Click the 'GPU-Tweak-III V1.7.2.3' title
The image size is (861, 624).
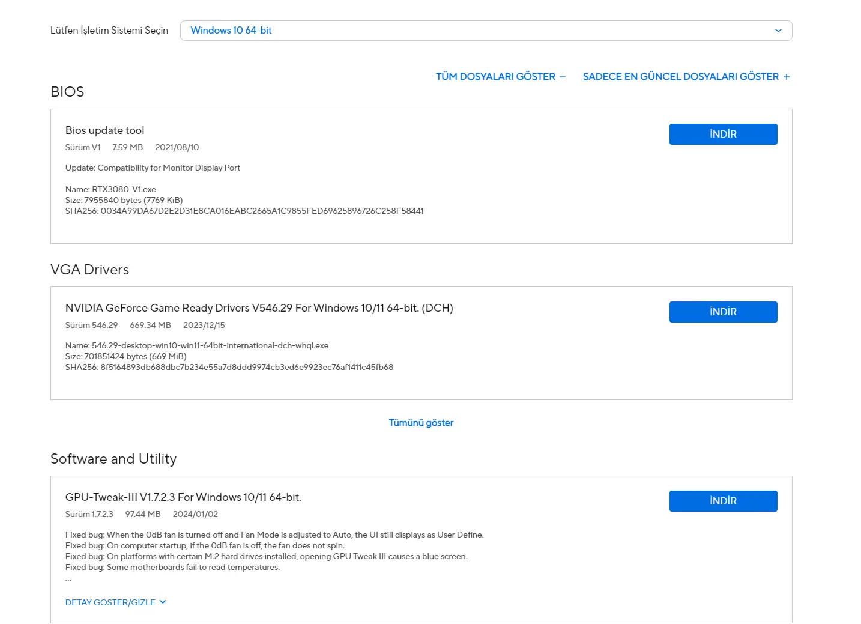[x=183, y=497]
